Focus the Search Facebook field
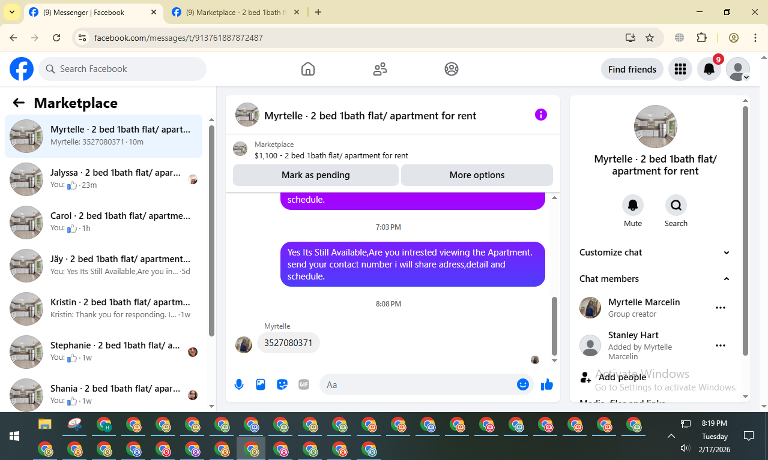Screen dimensions: 768x460 [122, 69]
